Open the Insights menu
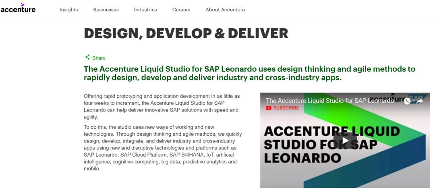 68,10
